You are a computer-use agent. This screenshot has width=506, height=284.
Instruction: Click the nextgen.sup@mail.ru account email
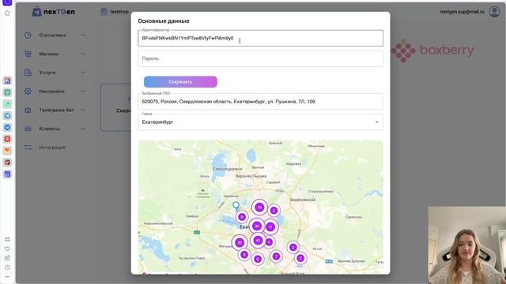pos(462,12)
